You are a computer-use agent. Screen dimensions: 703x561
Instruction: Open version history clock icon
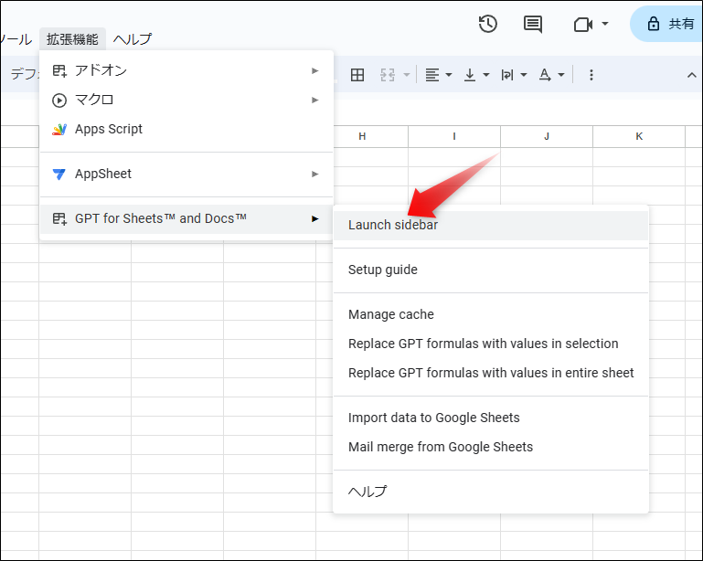click(x=488, y=24)
